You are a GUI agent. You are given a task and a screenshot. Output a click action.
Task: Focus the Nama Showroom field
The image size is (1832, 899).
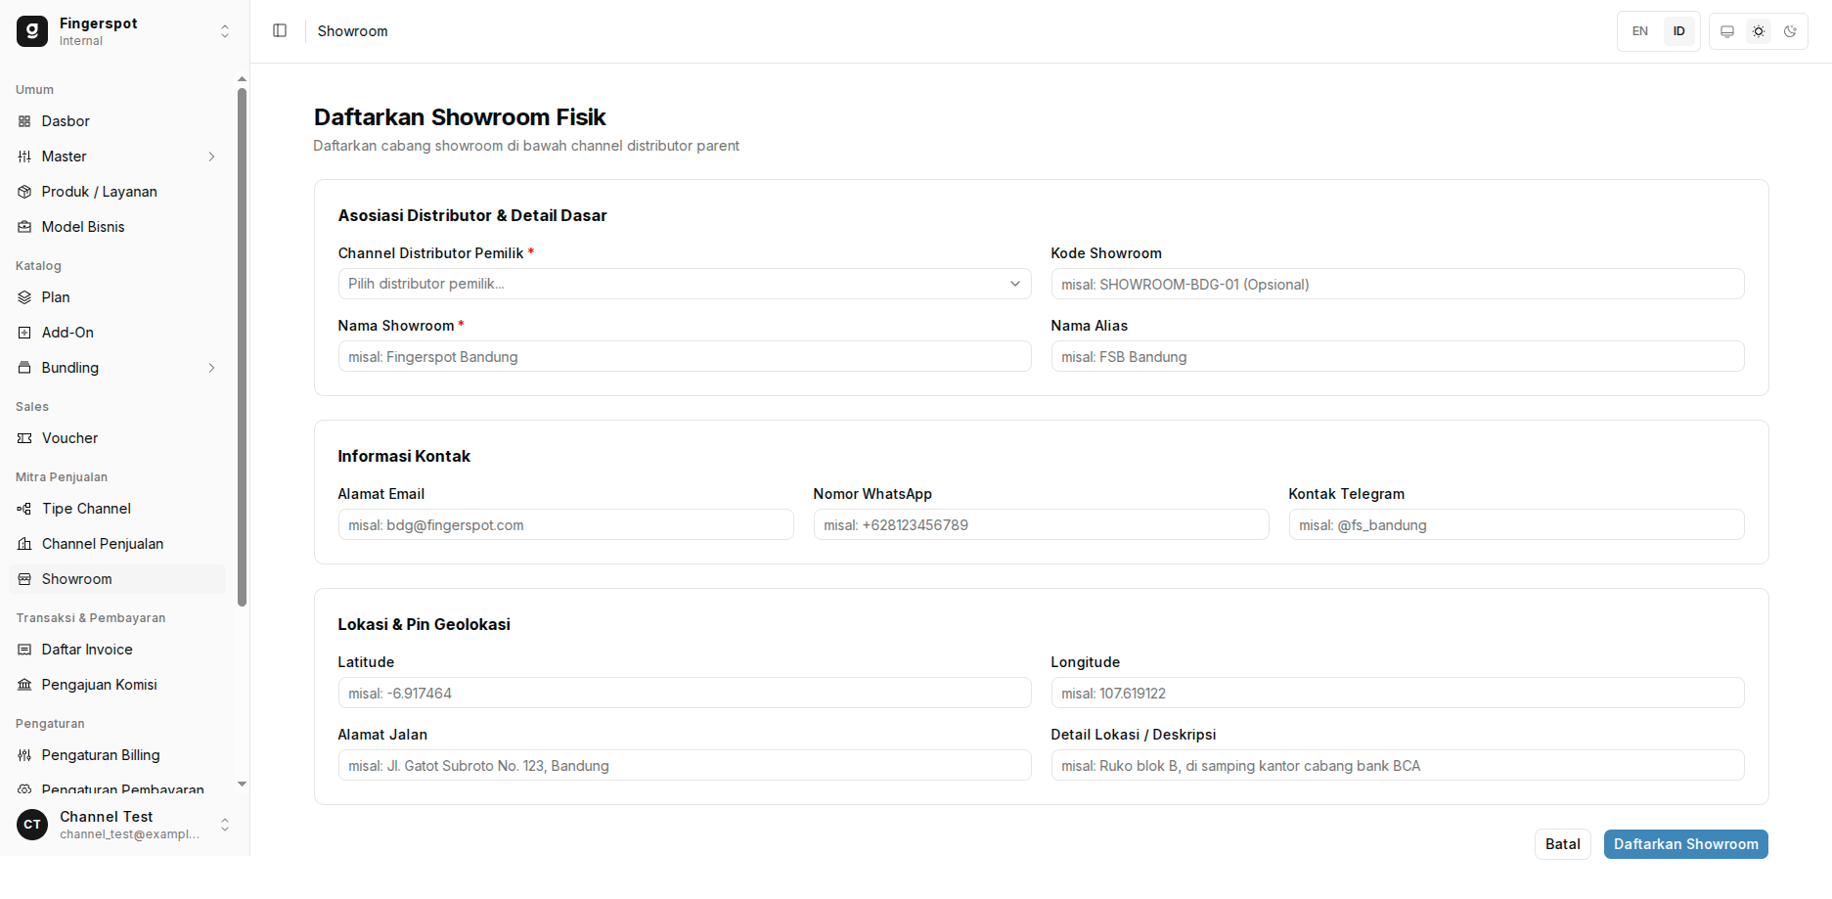[685, 356]
